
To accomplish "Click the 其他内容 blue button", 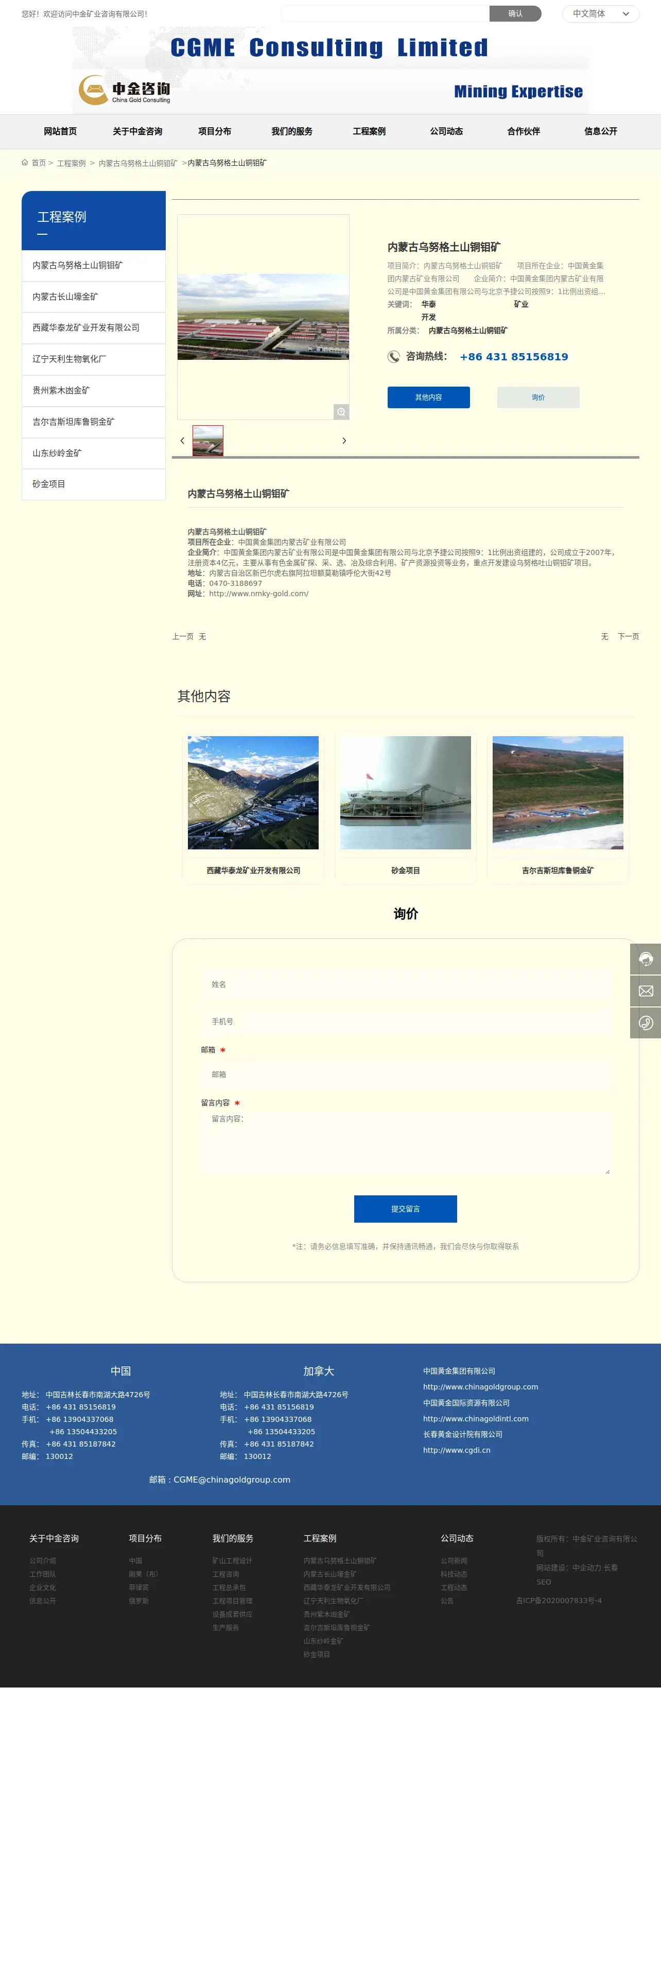I will pyautogui.click(x=429, y=397).
